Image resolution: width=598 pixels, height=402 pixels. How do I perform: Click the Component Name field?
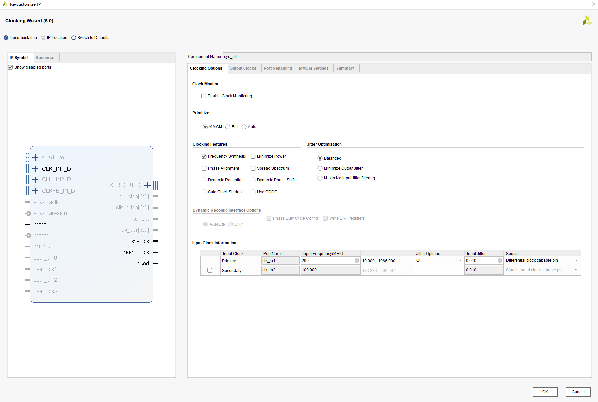pos(407,57)
